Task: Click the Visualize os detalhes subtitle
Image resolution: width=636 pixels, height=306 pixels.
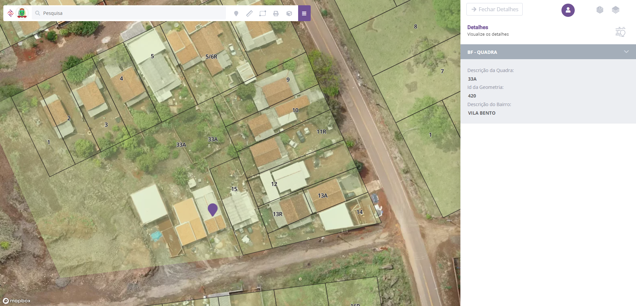Action: tap(488, 34)
